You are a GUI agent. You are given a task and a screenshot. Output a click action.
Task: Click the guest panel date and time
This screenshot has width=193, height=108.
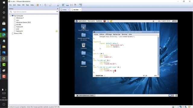164,21
